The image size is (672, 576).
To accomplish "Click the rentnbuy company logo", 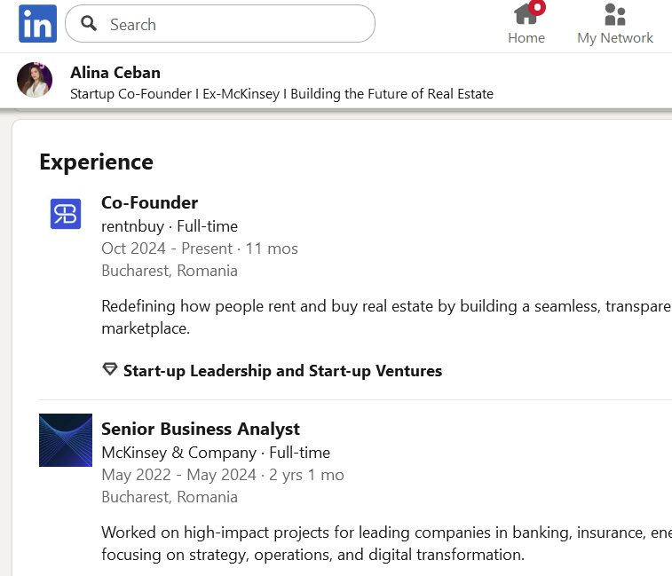I will click(66, 214).
